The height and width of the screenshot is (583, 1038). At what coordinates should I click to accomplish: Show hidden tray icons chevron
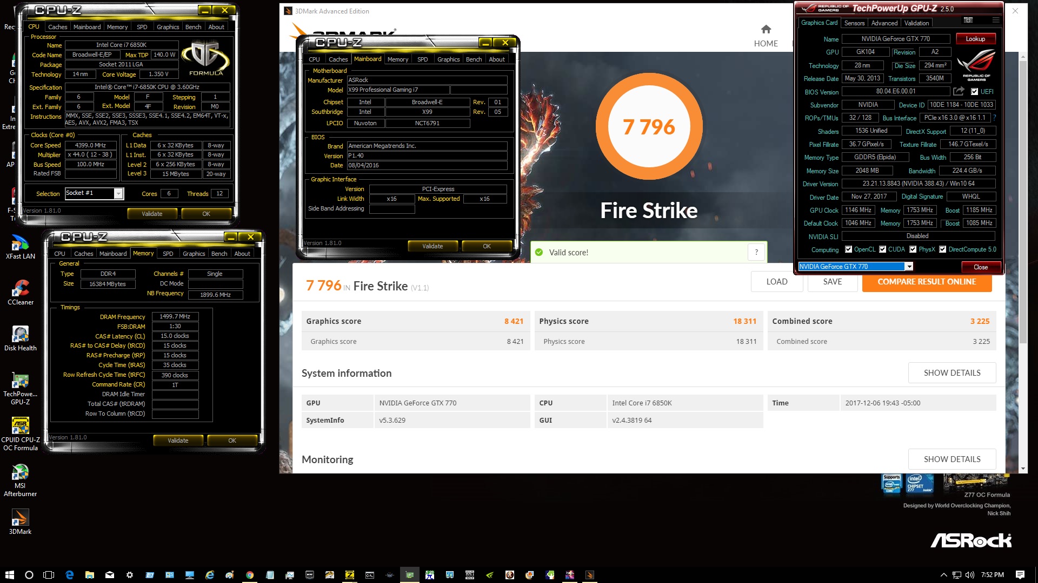tap(944, 575)
